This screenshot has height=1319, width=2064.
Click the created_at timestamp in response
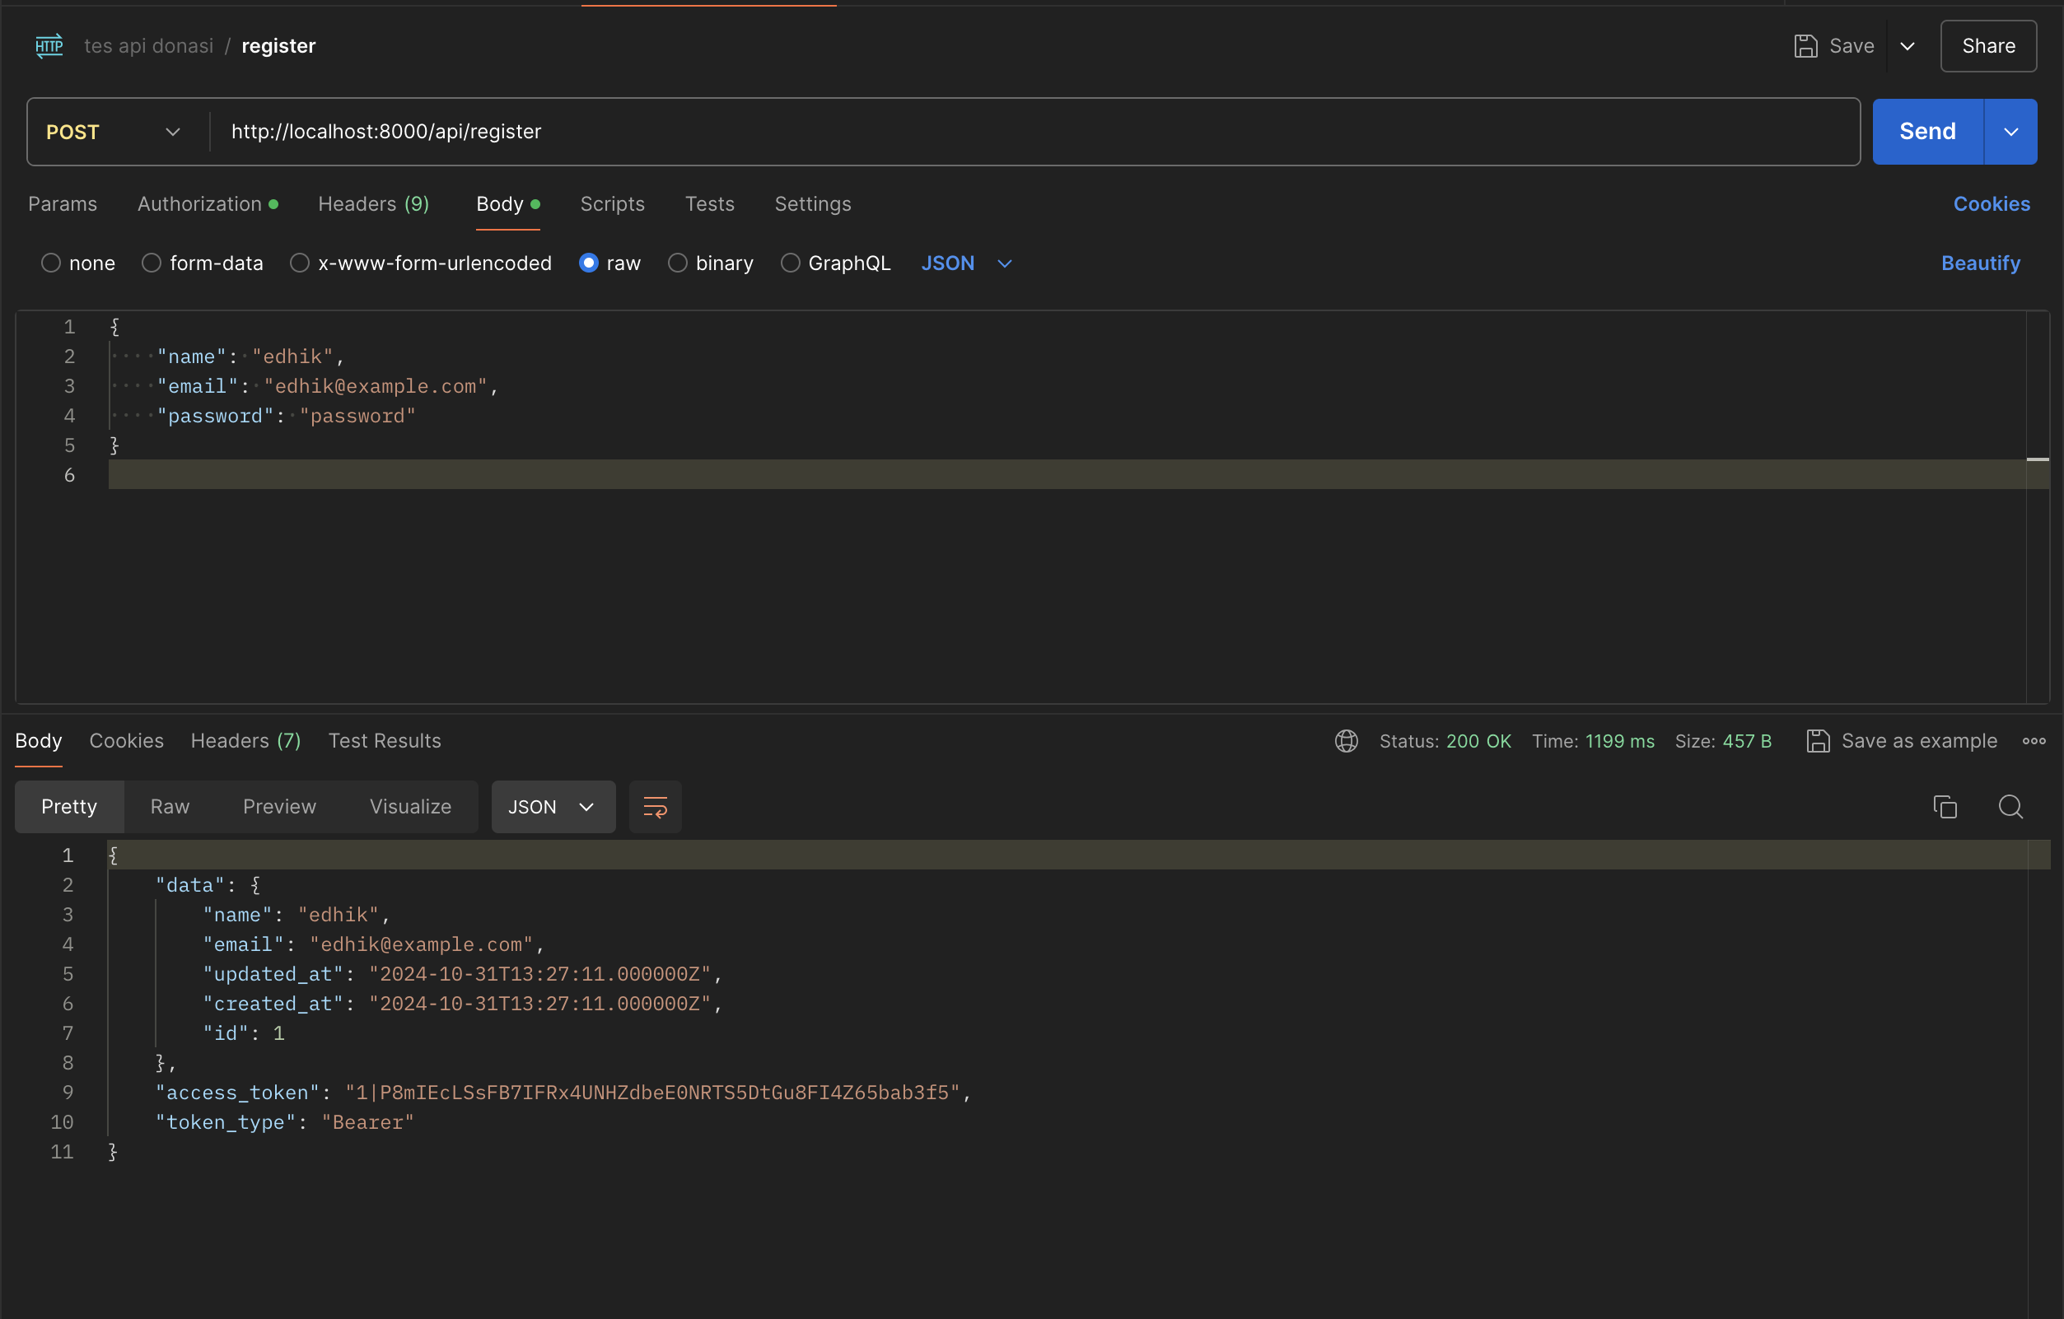540,1003
